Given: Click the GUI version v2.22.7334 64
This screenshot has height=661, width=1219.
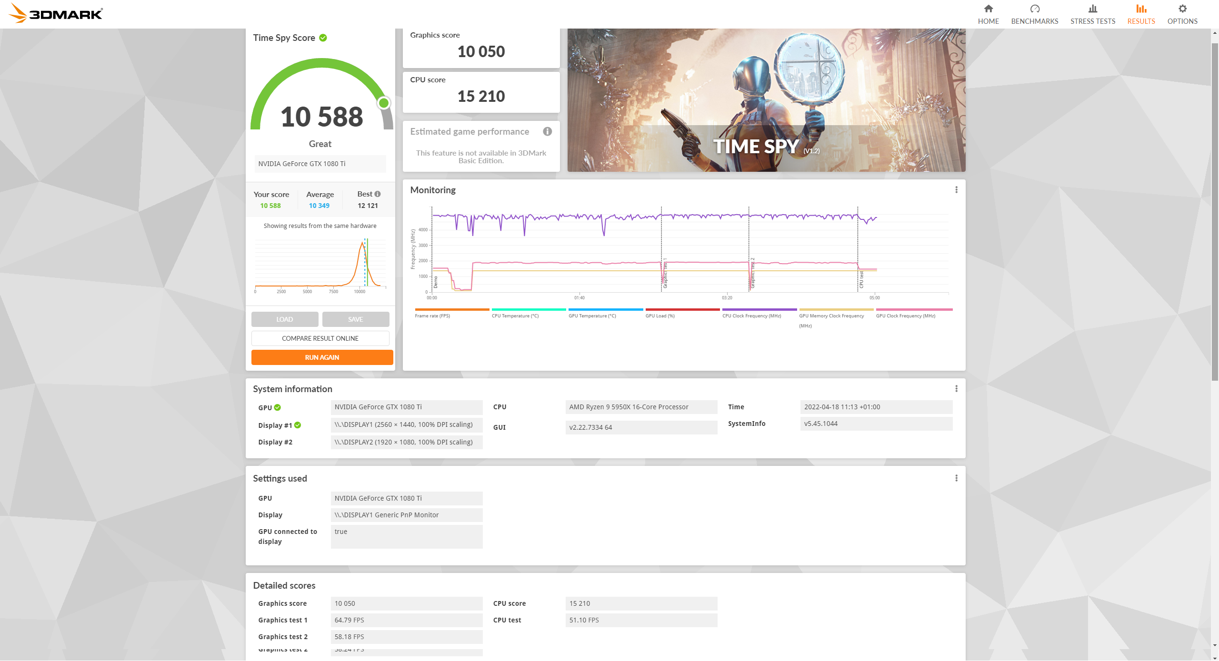Looking at the screenshot, I should (x=641, y=427).
